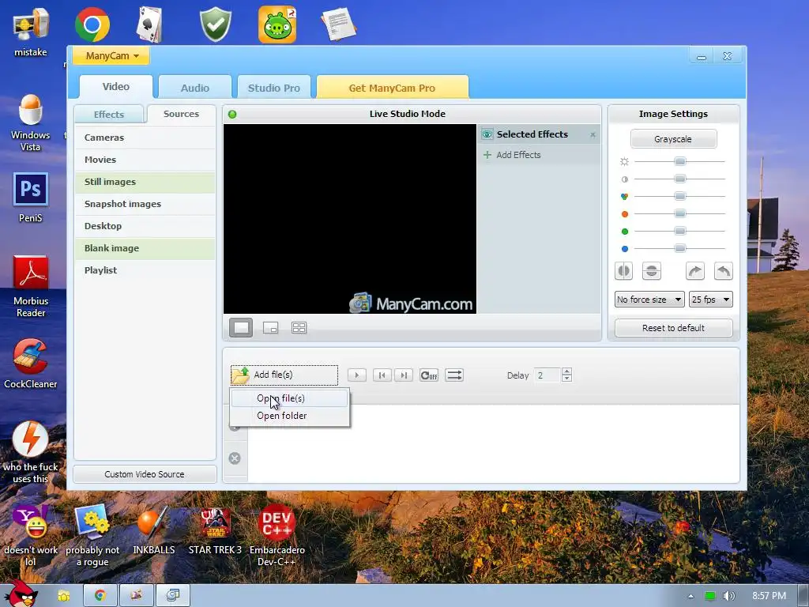Select Cameras in the sources list
This screenshot has height=607, width=809.
[x=145, y=138]
